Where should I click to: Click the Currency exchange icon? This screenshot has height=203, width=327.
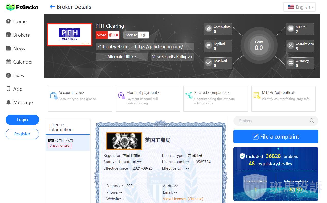(291, 63)
